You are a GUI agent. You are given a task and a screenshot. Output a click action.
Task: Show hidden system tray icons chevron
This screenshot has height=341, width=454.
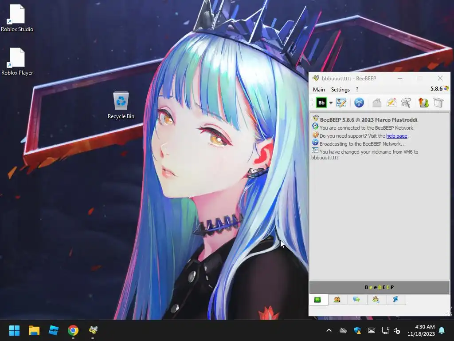point(329,330)
